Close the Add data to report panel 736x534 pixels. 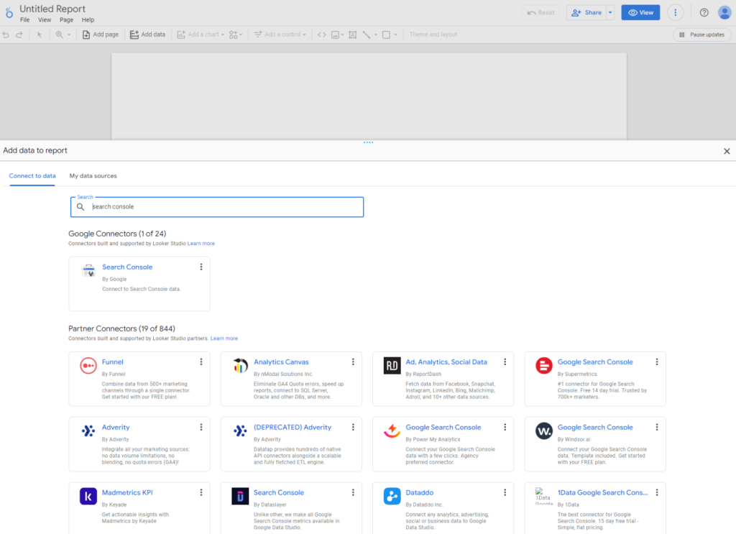click(727, 151)
